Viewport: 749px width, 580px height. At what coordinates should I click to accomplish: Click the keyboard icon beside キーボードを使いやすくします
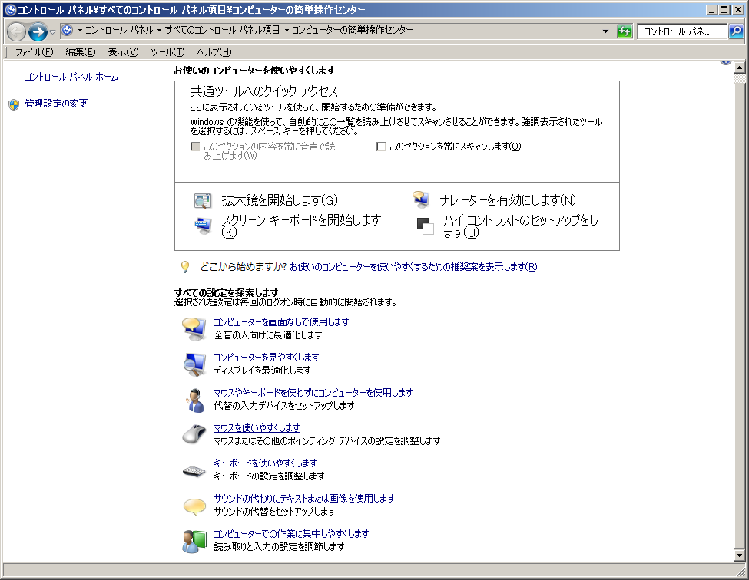click(x=193, y=470)
